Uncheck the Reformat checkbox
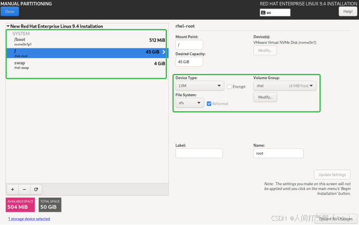Viewport: 359px width, 225px height. [x=209, y=104]
